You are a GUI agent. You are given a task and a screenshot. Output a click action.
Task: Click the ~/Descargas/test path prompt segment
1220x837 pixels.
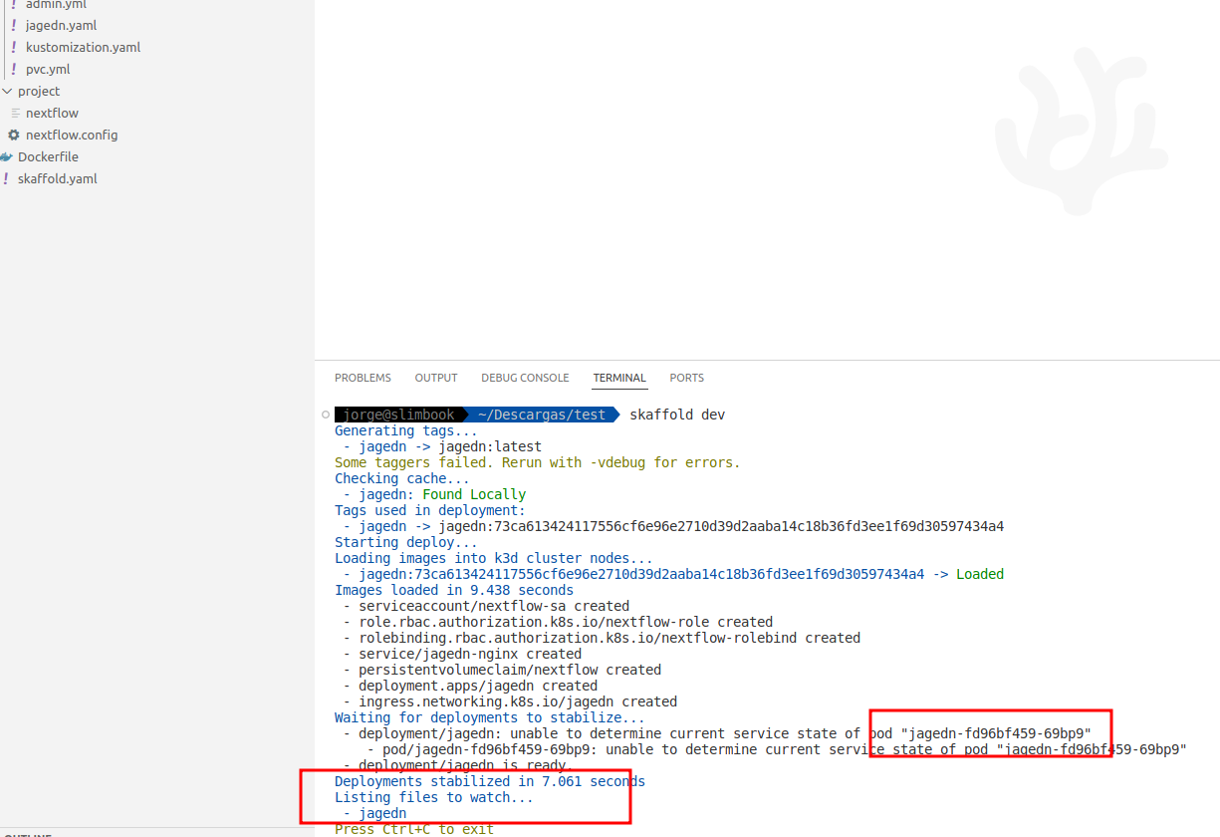coord(541,415)
